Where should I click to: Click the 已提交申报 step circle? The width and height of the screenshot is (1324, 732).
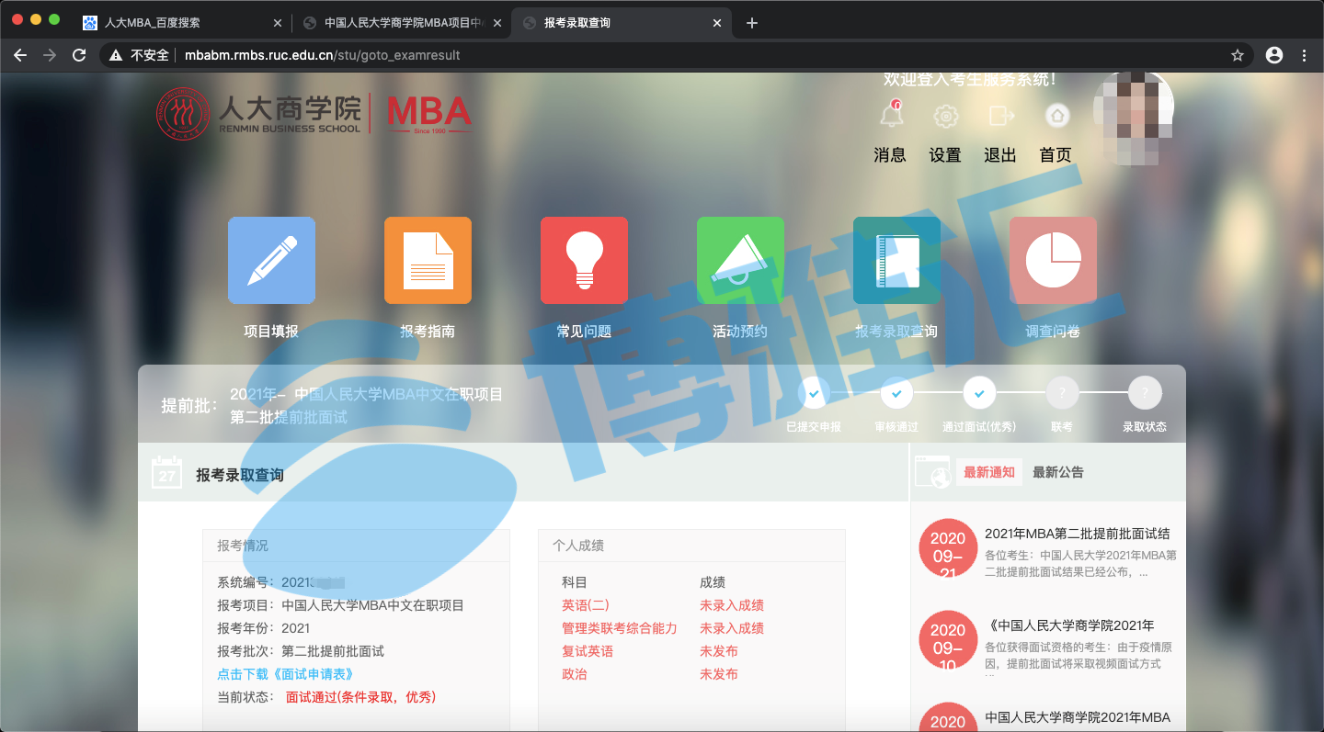coord(814,393)
